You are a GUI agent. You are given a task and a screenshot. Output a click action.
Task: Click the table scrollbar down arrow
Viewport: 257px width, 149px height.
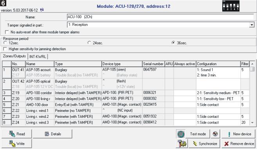[x=252, y=122]
